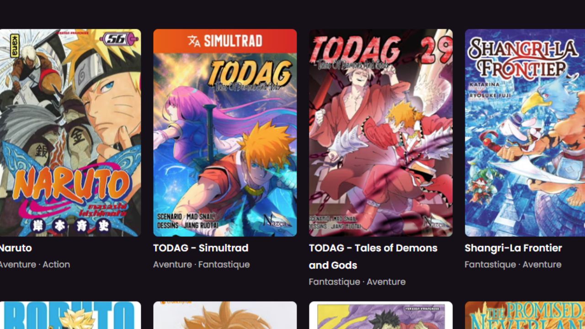Open the Naruto title link

pos(16,248)
